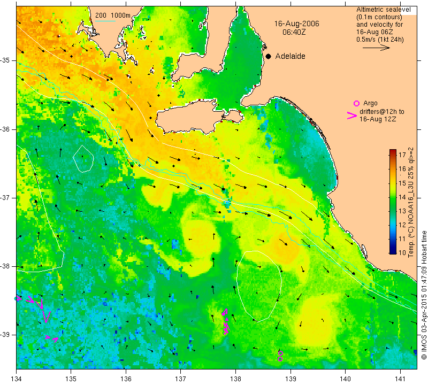Click the Temp. (°C) NOAA16_L3U colorbar label
Screen dimensions: 428x385
tap(410, 202)
